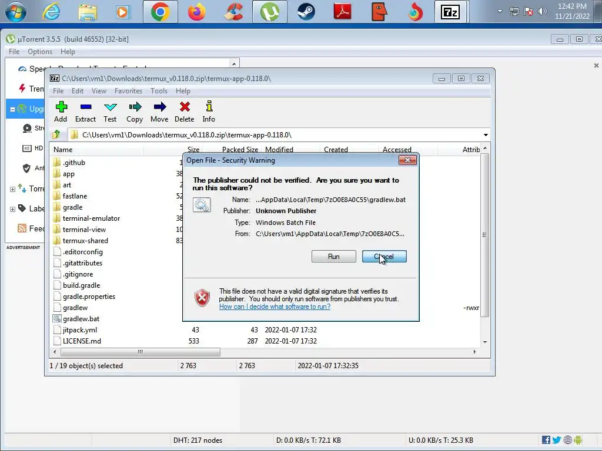Image resolution: width=602 pixels, height=451 pixels.
Task: Open Windows Explorer from taskbar
Action: coord(88,12)
